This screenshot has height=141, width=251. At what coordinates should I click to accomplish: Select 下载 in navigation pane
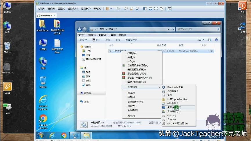[88, 51]
